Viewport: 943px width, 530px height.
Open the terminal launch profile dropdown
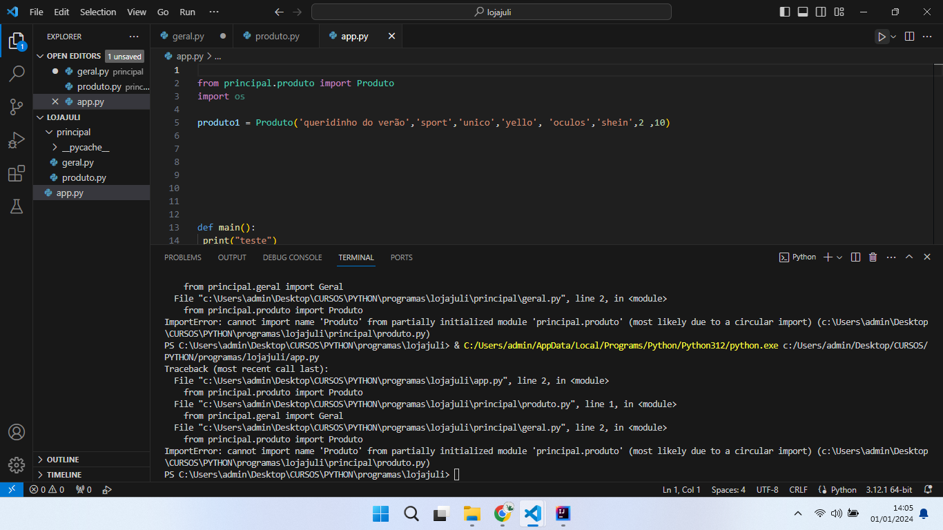(x=839, y=257)
